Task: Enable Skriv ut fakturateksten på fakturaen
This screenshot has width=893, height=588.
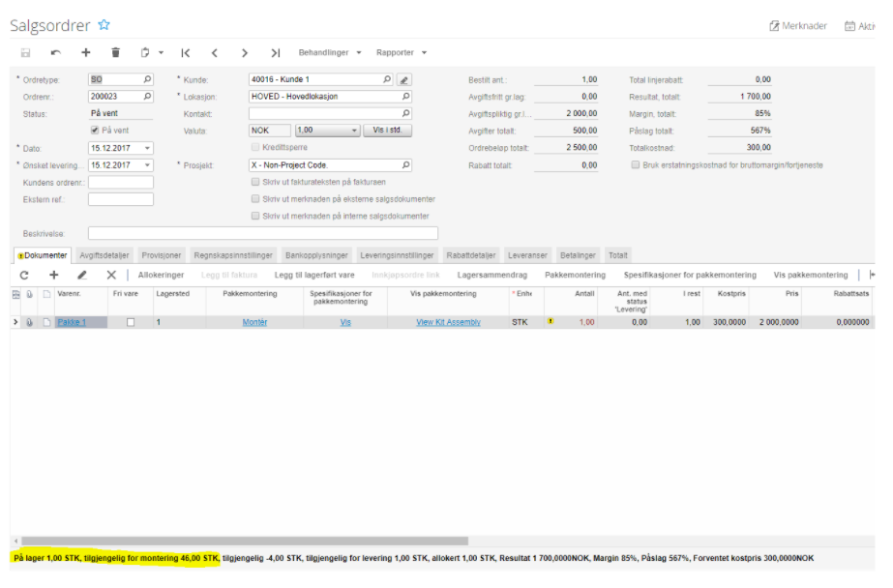Action: tap(255, 182)
